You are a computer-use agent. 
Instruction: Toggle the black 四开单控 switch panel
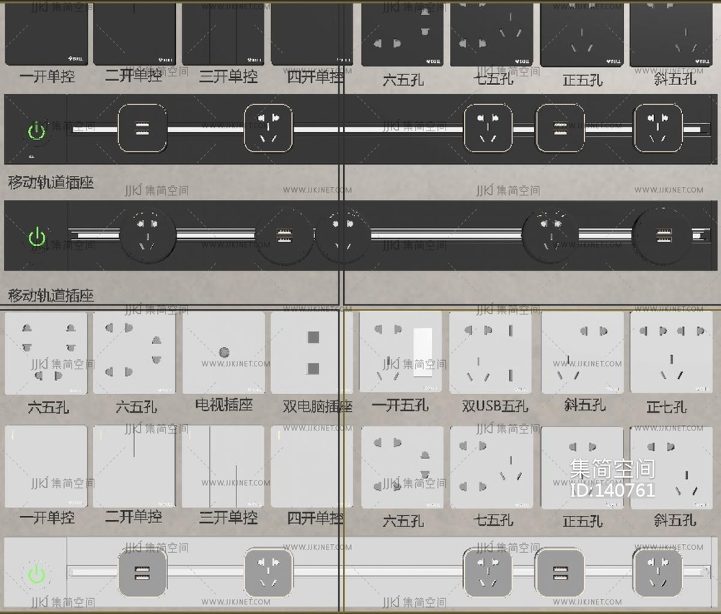[x=312, y=34]
